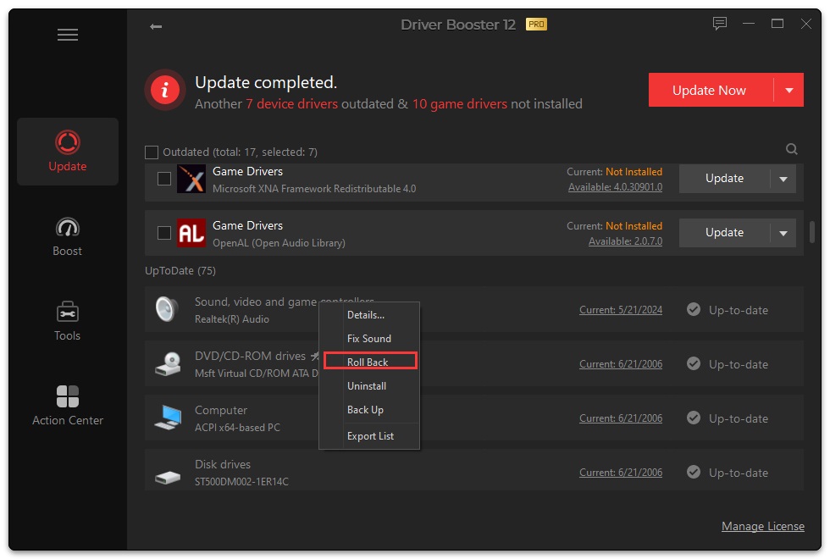Click Microsoft XNA Framework Redistributable 4.0 text
Viewport: 830px width, 559px height.
tap(314, 189)
